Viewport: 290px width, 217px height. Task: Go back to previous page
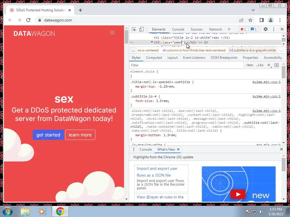point(10,20)
